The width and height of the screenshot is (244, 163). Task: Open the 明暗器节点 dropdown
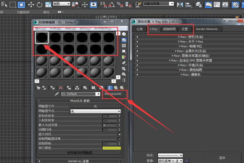(x=96, y=111)
